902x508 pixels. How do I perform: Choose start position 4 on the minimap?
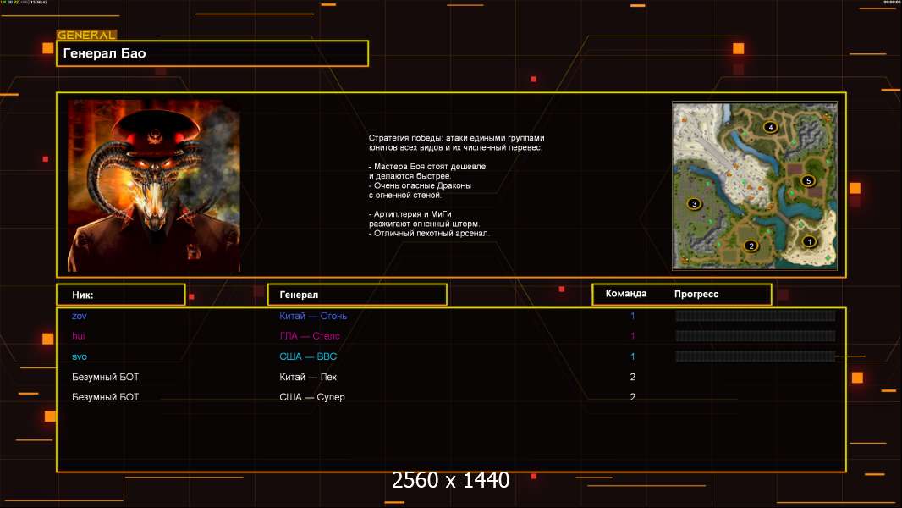pyautogui.click(x=770, y=127)
